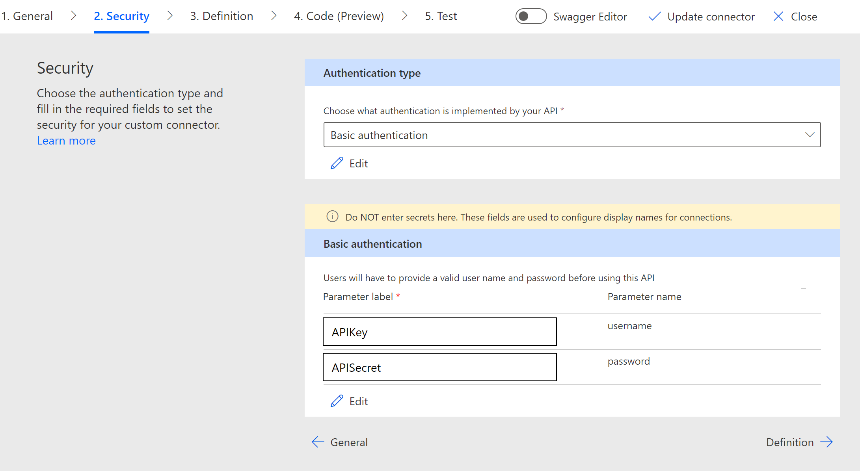The height and width of the screenshot is (471, 860).
Task: Click the checkmark icon for Update connector
Action: click(655, 17)
